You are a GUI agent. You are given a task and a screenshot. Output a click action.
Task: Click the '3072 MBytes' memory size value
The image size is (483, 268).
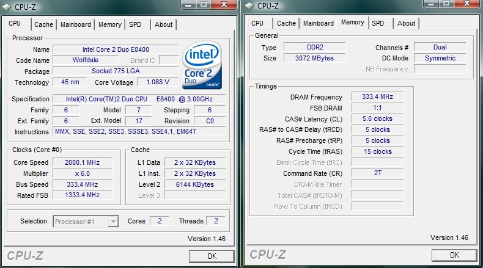click(x=315, y=58)
